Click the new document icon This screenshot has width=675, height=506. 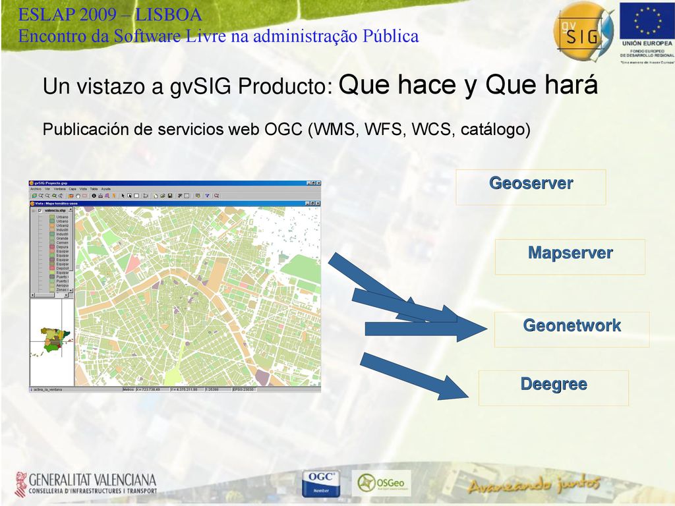[156, 196]
